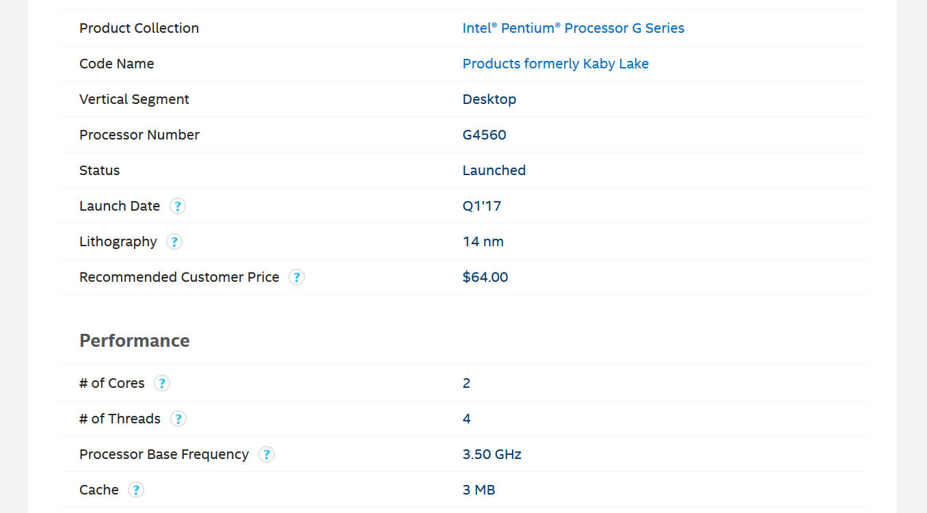This screenshot has height=513, width=927.
Task: Click the Performance section heading
Action: coord(135,341)
